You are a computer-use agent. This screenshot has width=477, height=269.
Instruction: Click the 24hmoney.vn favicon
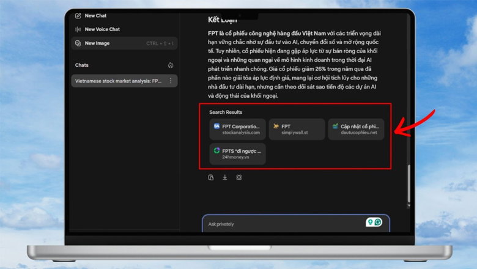click(x=216, y=150)
